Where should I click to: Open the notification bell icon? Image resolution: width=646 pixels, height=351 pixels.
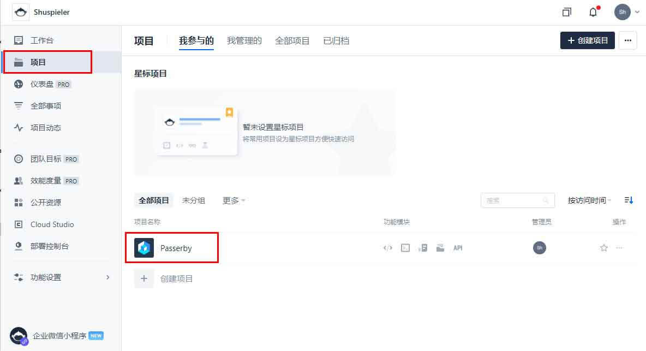[x=593, y=12]
